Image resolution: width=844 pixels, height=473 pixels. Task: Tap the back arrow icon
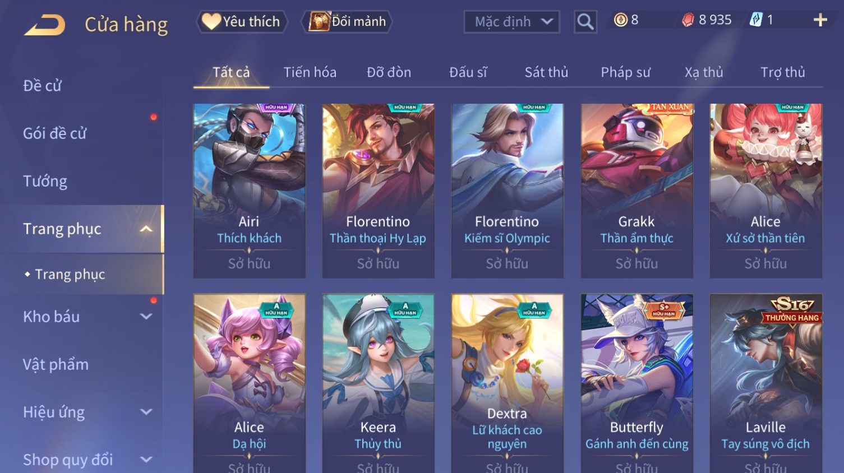[45, 25]
